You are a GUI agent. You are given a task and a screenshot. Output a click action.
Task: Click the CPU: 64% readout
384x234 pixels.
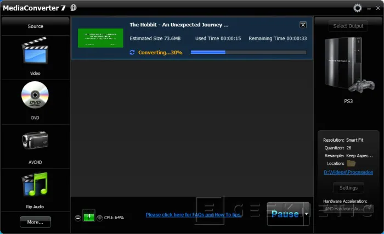pyautogui.click(x=114, y=218)
